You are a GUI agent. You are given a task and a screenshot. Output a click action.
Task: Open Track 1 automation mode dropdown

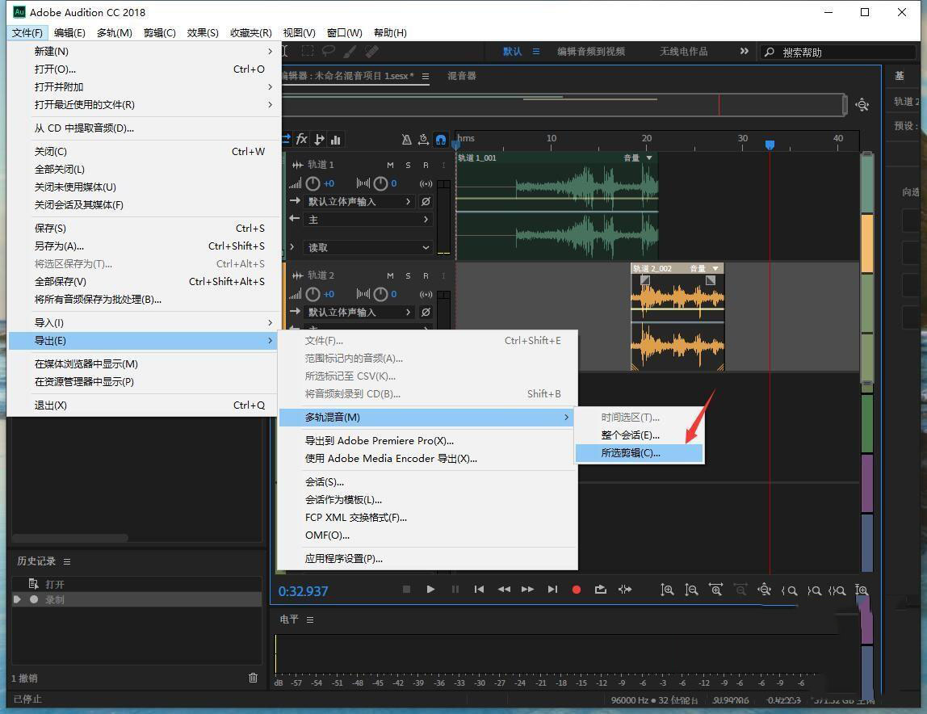pos(367,247)
